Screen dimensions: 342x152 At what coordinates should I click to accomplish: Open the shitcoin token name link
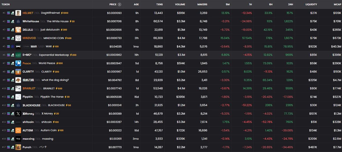28,122
